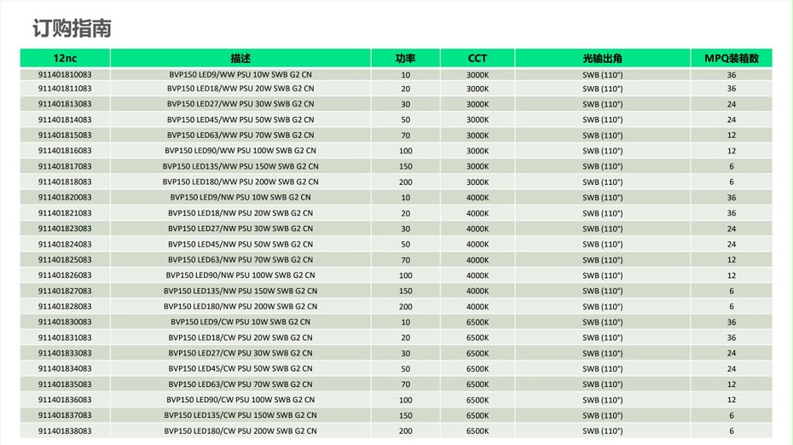Click part number 911401824083
The width and height of the screenshot is (793, 445).
[65, 245]
